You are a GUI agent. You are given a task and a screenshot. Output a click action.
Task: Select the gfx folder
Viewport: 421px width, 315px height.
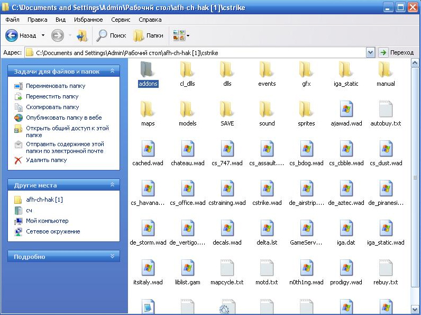point(306,73)
